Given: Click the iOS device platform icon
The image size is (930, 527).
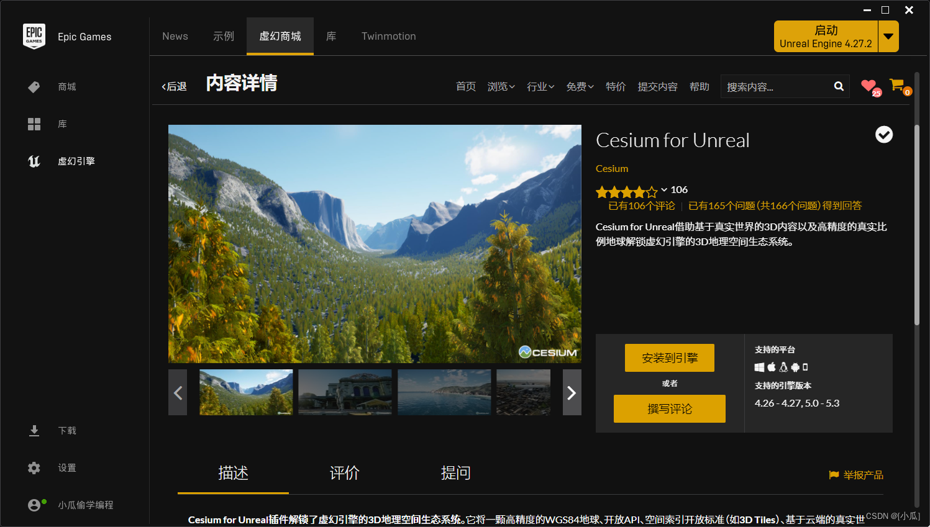Looking at the screenshot, I should coord(805,367).
